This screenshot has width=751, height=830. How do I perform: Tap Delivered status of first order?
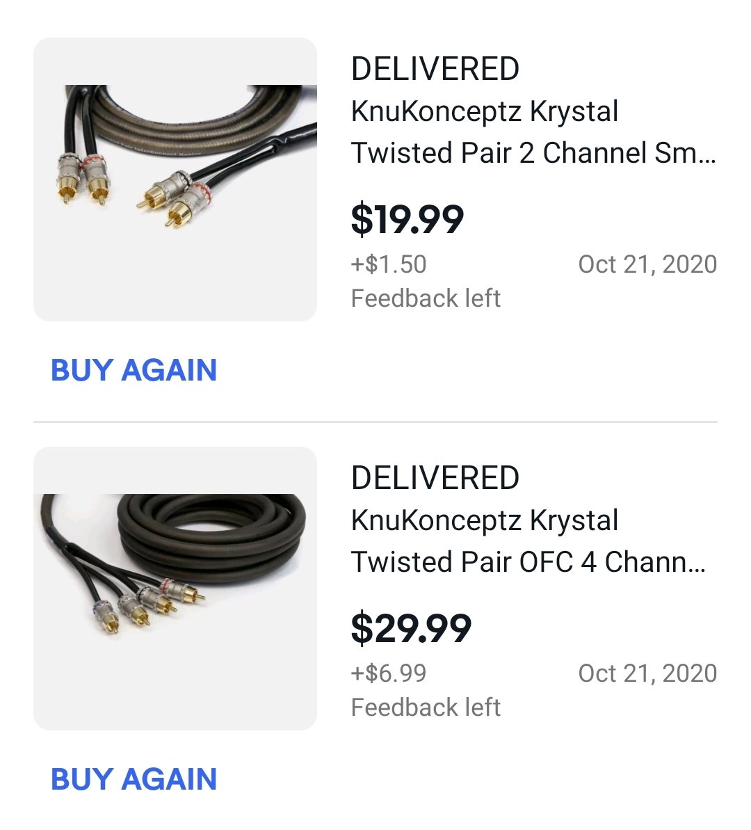tap(435, 69)
